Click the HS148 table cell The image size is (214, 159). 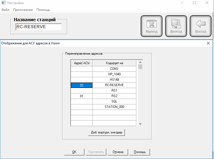(x=114, y=80)
